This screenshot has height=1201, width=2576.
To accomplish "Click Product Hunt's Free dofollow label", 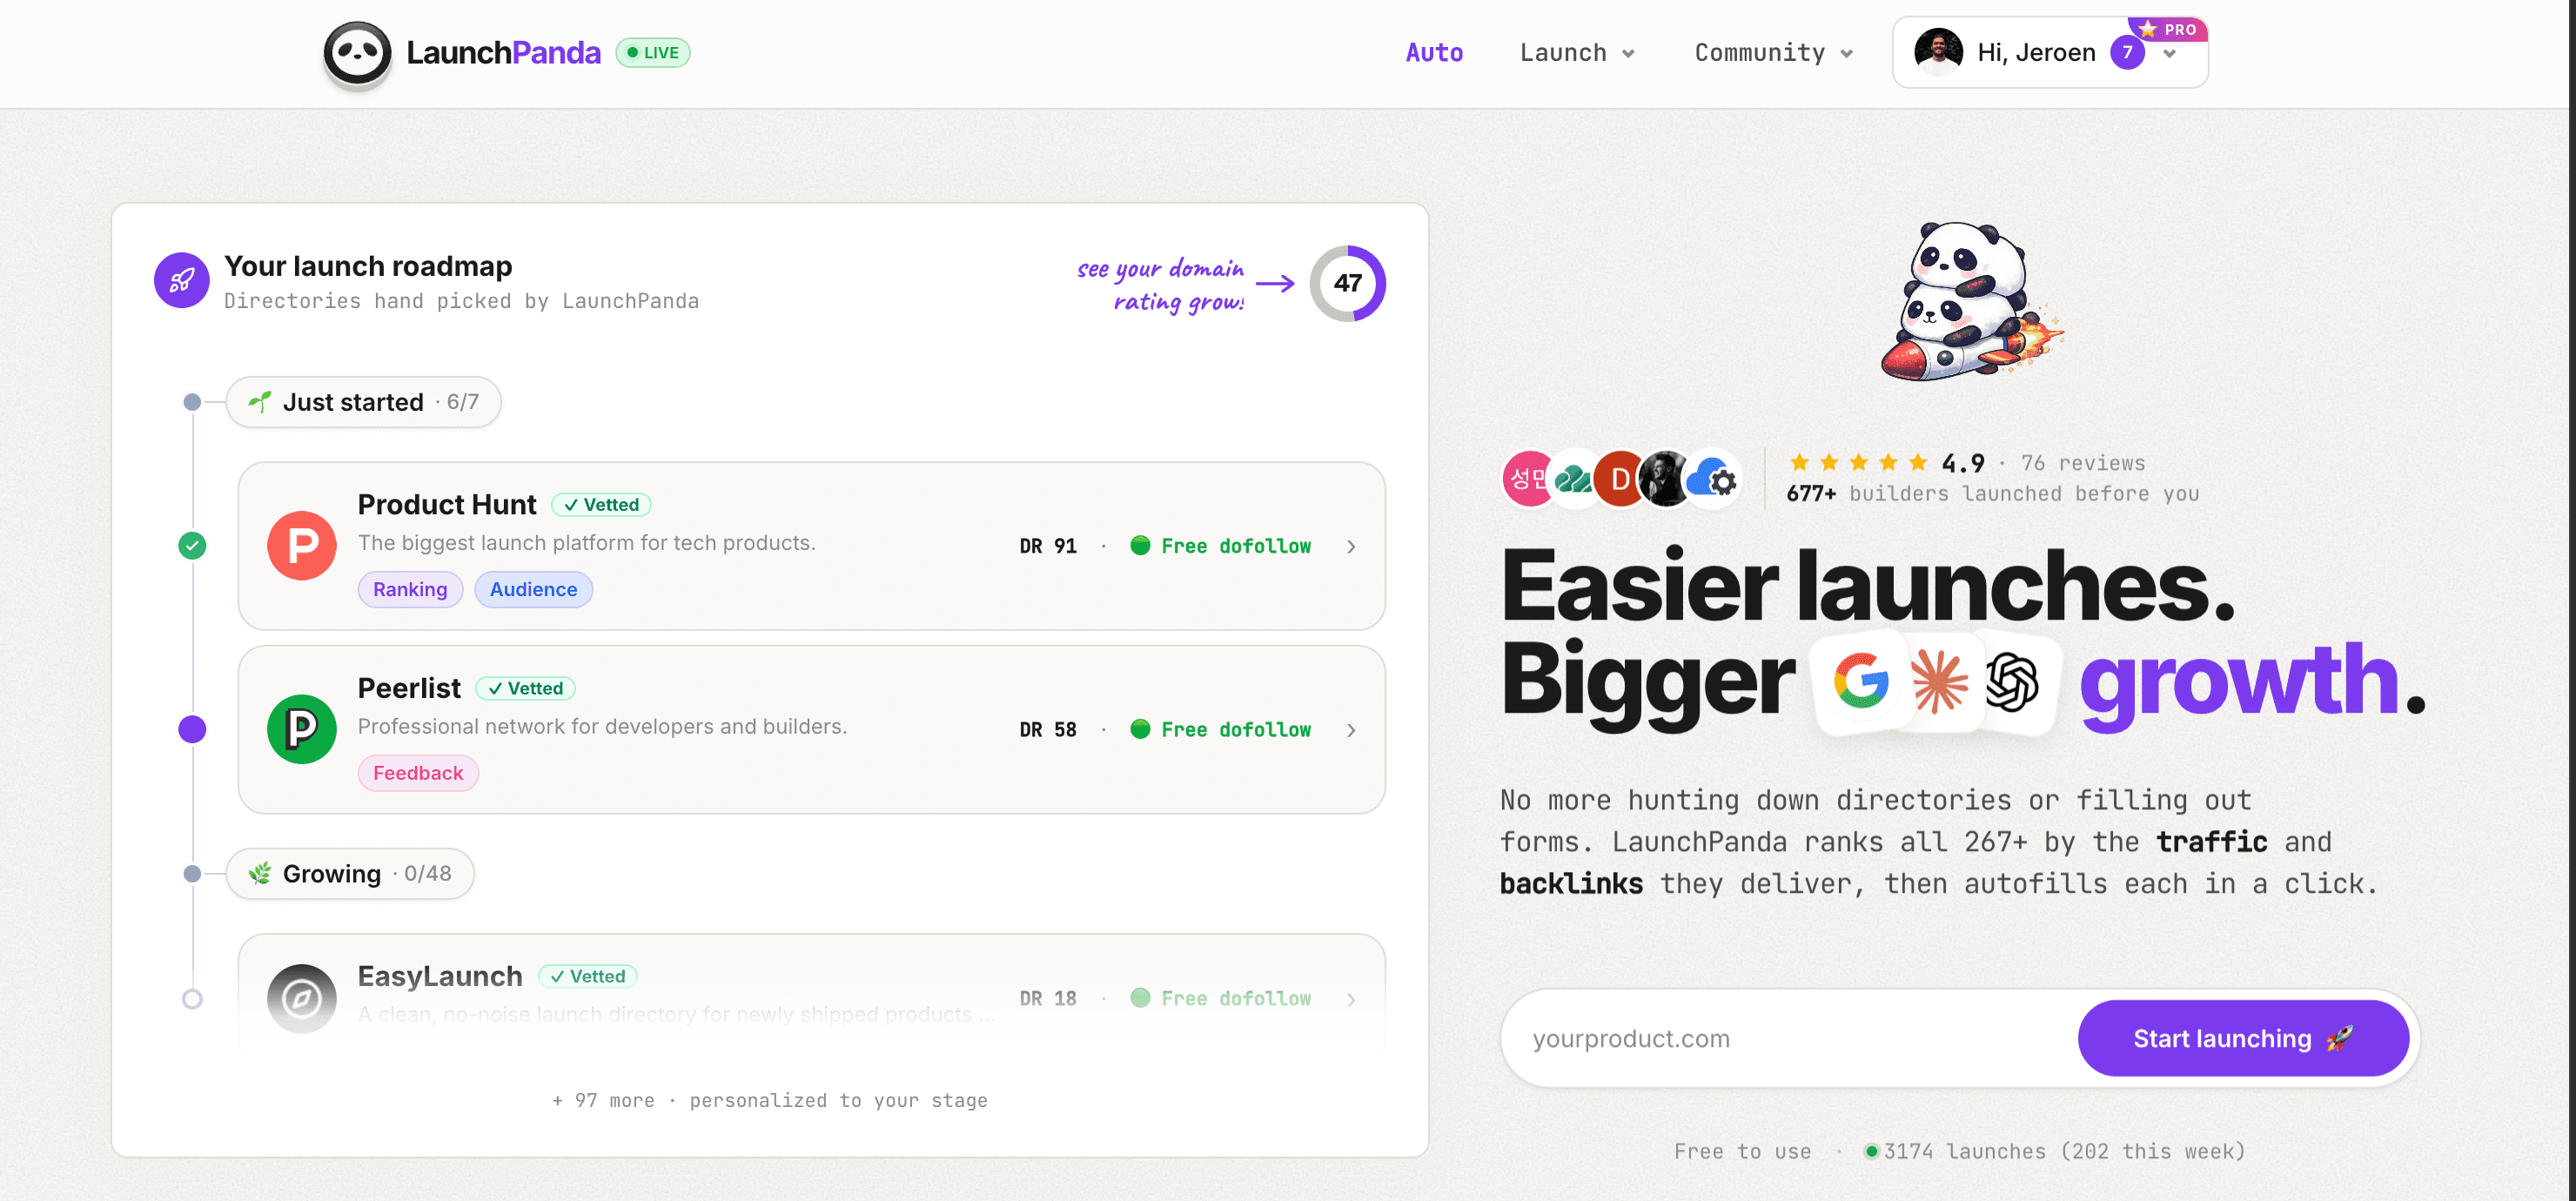I will [1221, 546].
